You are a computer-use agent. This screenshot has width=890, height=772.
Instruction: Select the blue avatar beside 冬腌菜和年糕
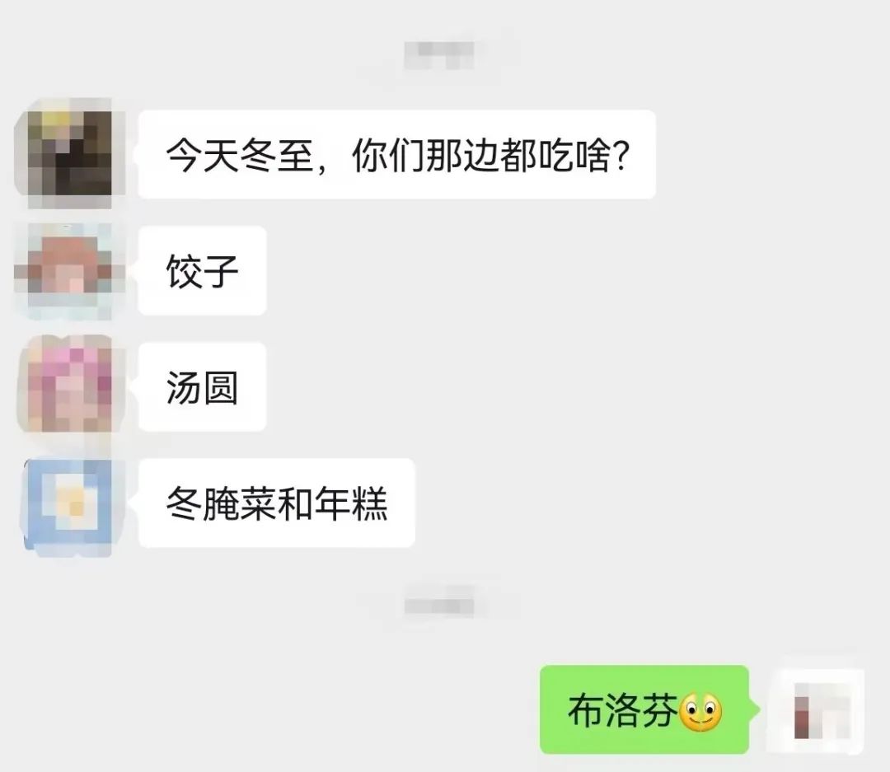[x=69, y=503]
